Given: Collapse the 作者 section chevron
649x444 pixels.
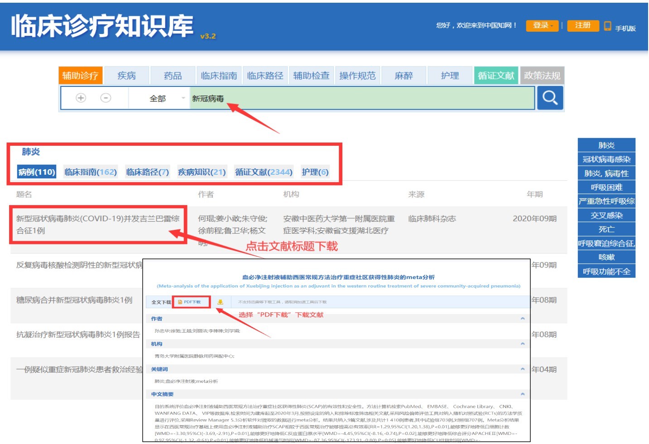Looking at the screenshot, I should pos(523,319).
